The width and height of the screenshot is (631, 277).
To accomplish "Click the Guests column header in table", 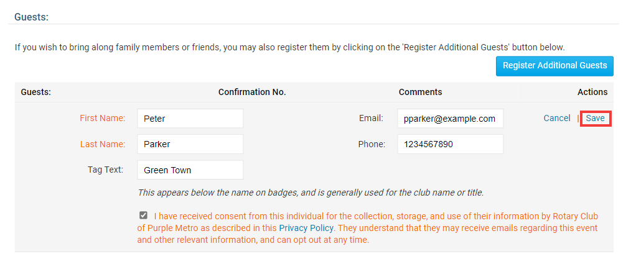I will tap(35, 92).
